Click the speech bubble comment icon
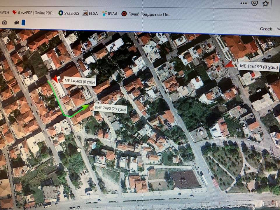 (17, 22)
